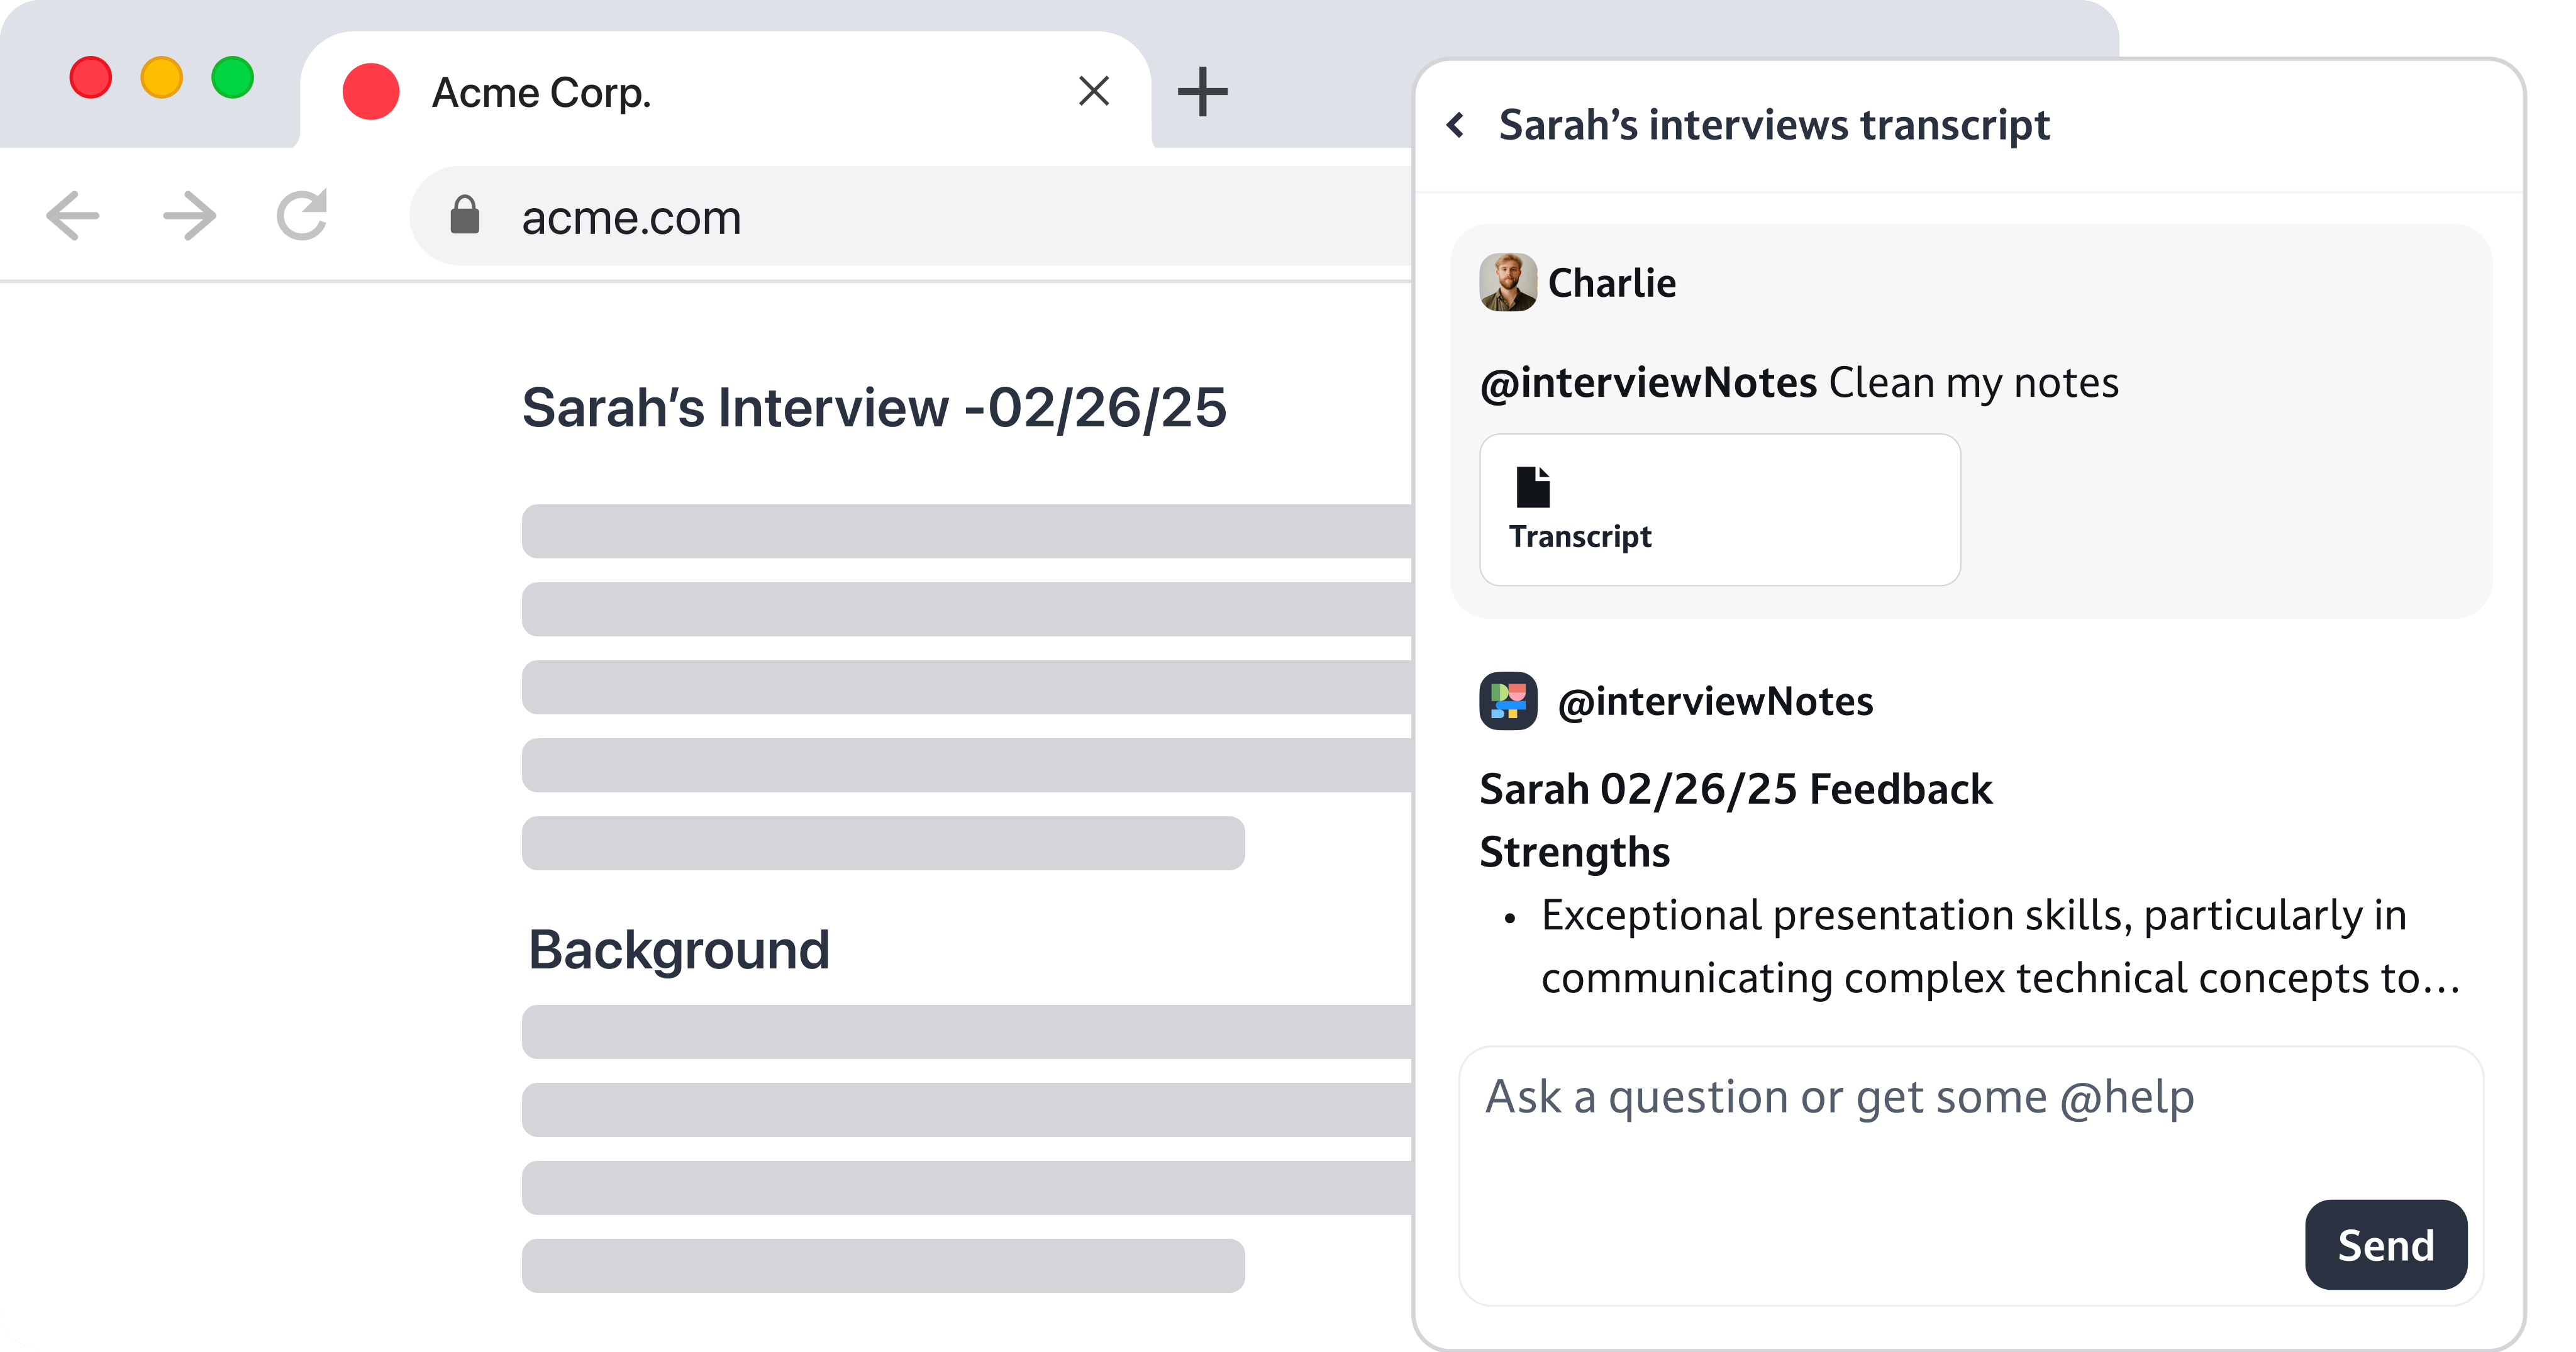2576x1352 pixels.
Task: Click the acme.com address bar
Action: (x=910, y=216)
